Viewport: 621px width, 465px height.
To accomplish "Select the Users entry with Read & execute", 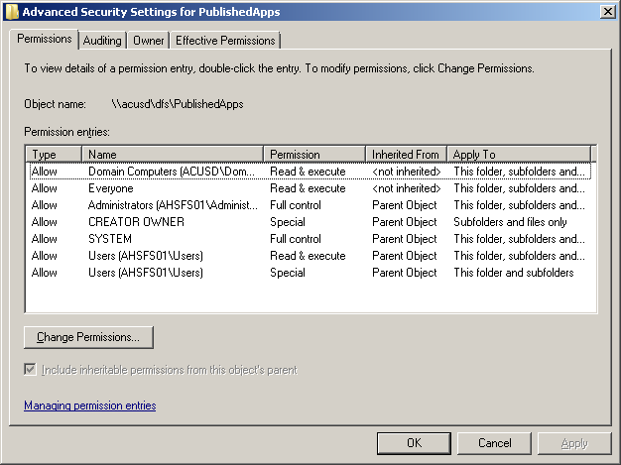I will pyautogui.click(x=310, y=256).
